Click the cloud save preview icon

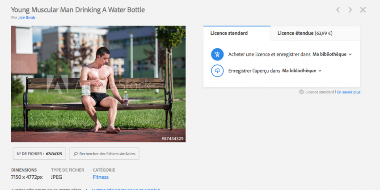pos(217,71)
